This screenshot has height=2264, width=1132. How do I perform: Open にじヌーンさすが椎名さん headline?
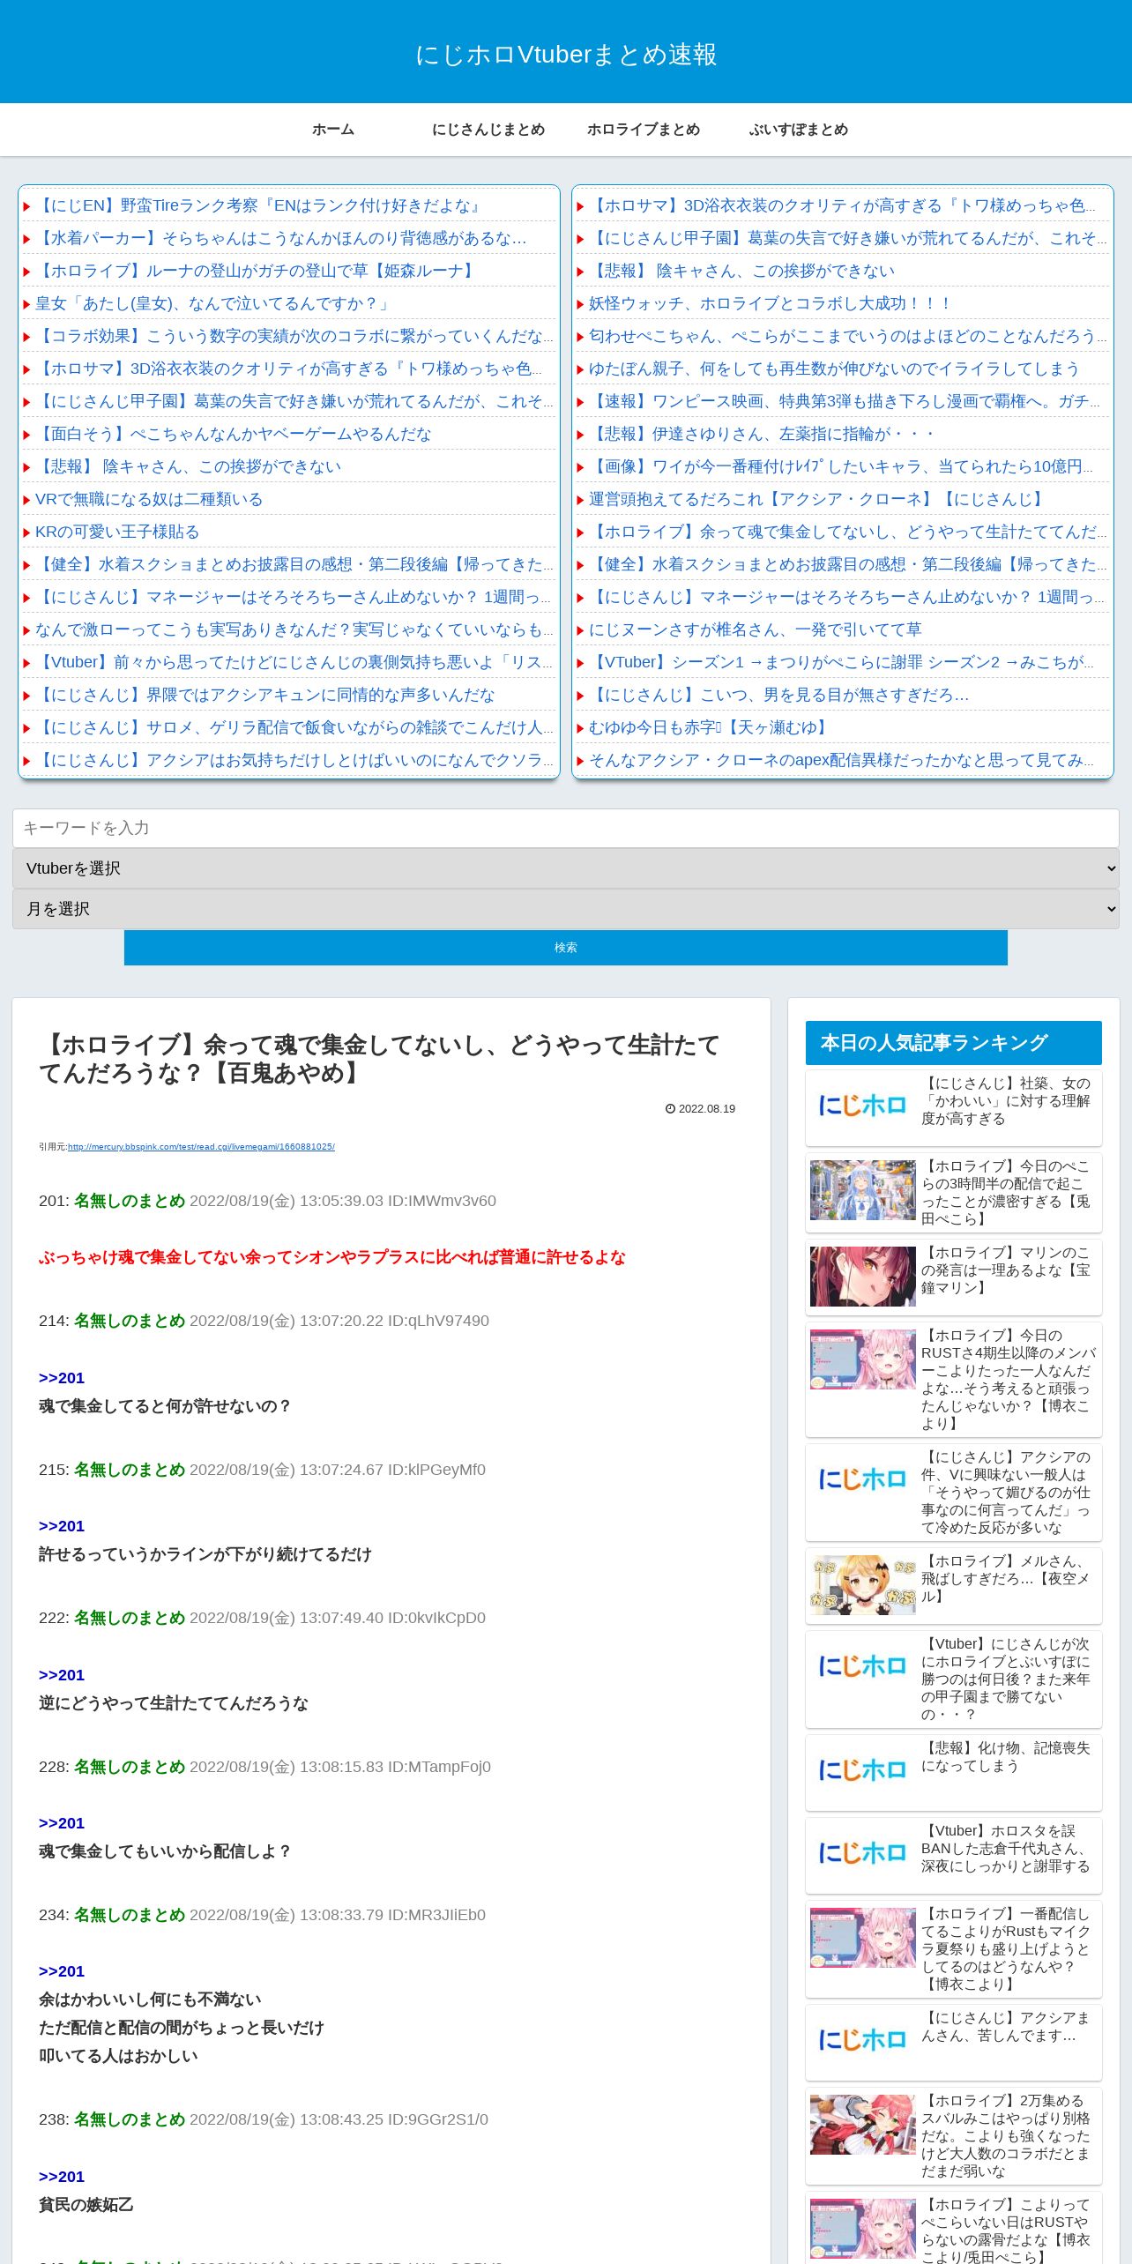pos(756,629)
